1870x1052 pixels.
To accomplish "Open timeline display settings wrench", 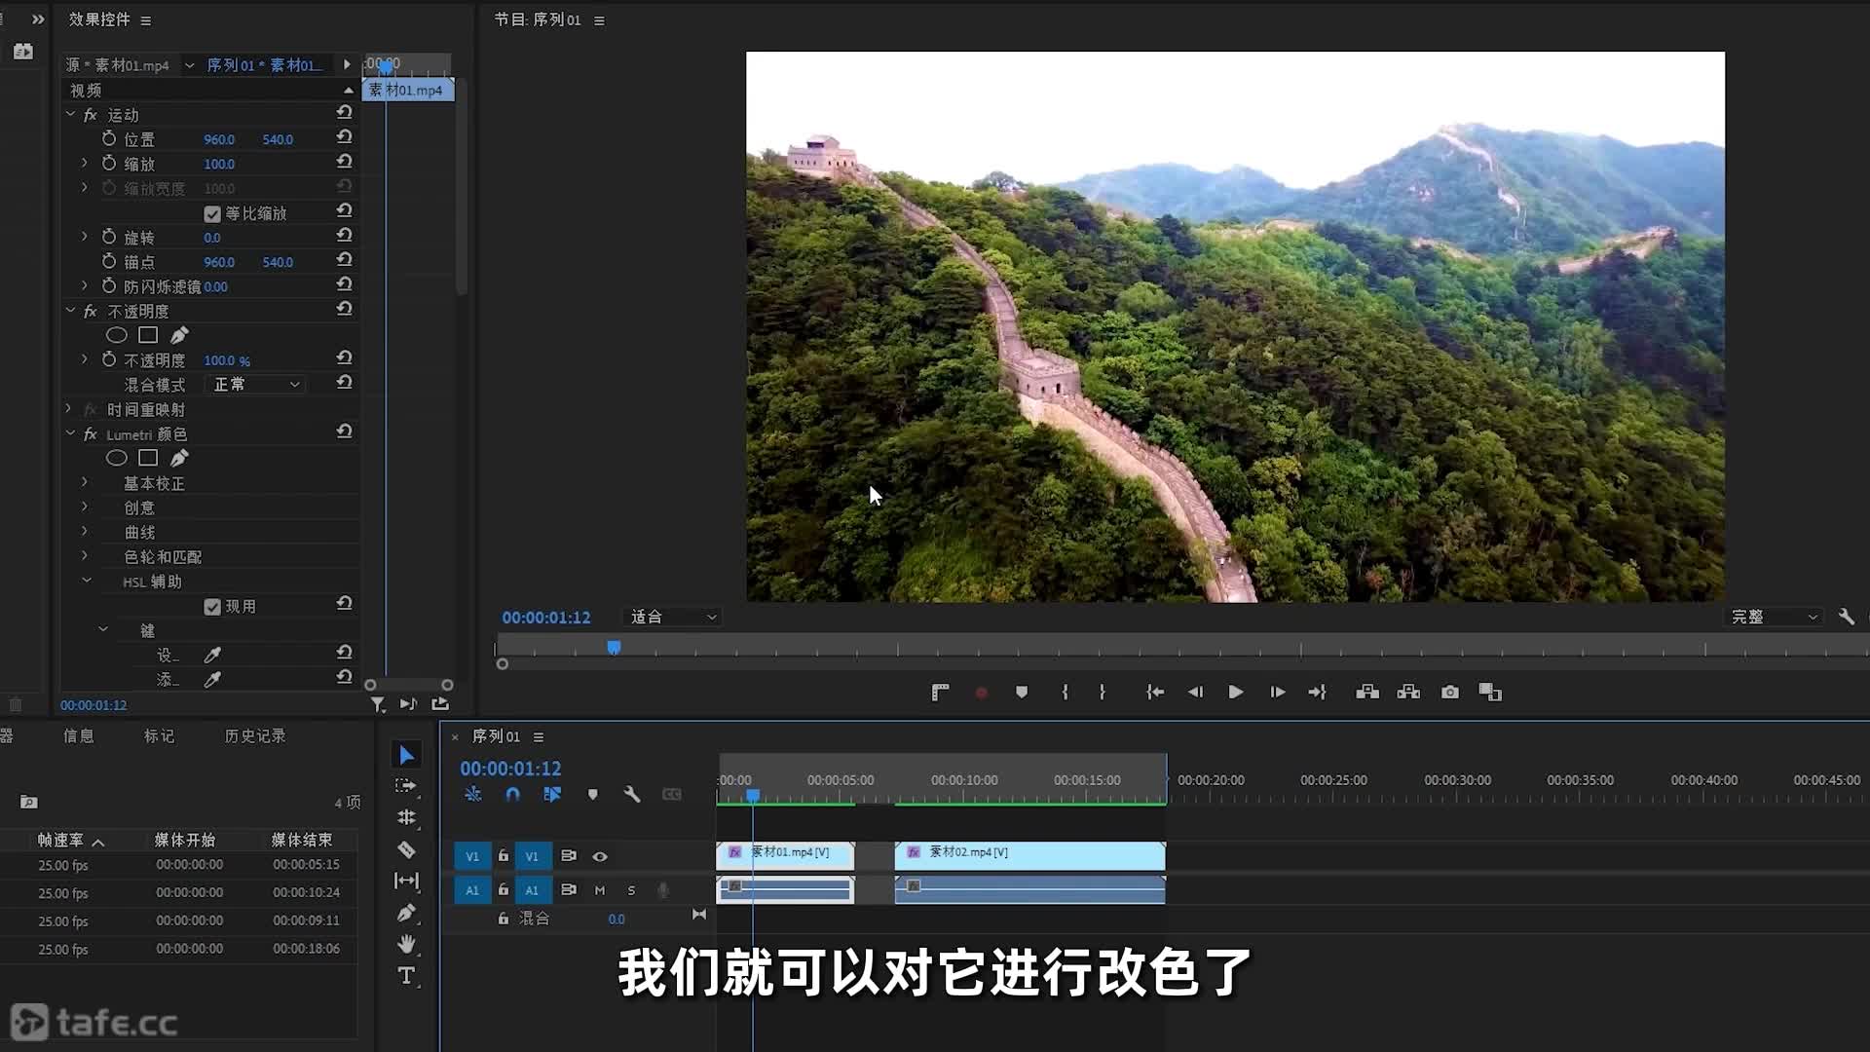I will 631,795.
